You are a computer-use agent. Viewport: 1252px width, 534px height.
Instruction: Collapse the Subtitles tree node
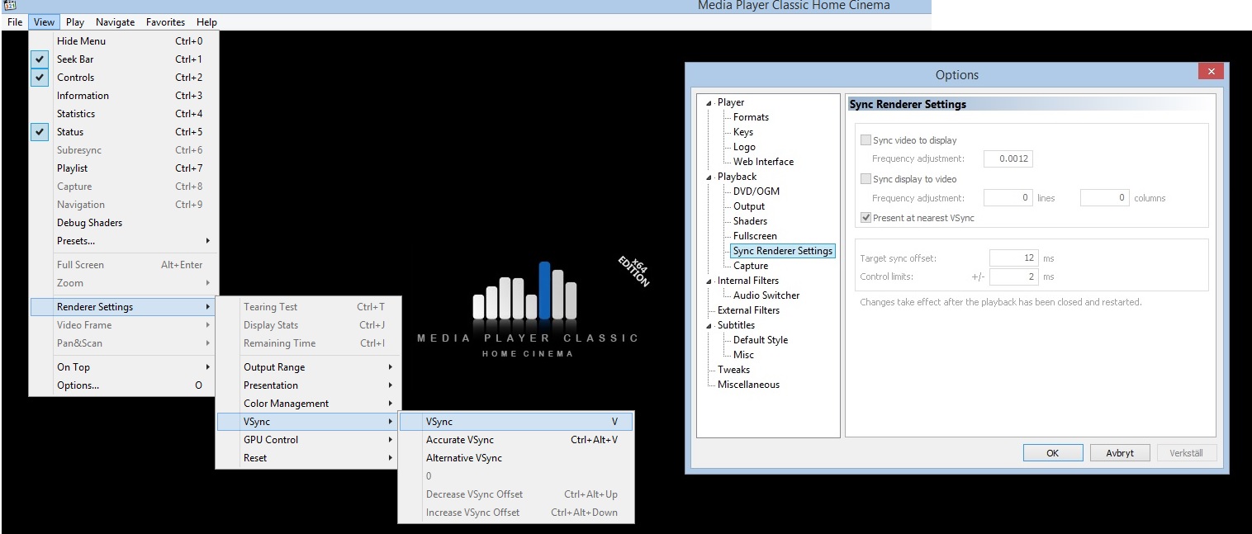(709, 326)
